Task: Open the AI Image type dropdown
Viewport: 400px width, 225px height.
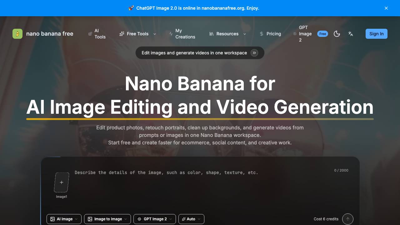Action: pyautogui.click(x=64, y=219)
